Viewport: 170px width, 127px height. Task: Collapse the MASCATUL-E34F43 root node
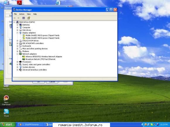pos(14,22)
